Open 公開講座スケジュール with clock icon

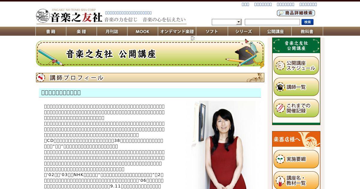(296, 65)
